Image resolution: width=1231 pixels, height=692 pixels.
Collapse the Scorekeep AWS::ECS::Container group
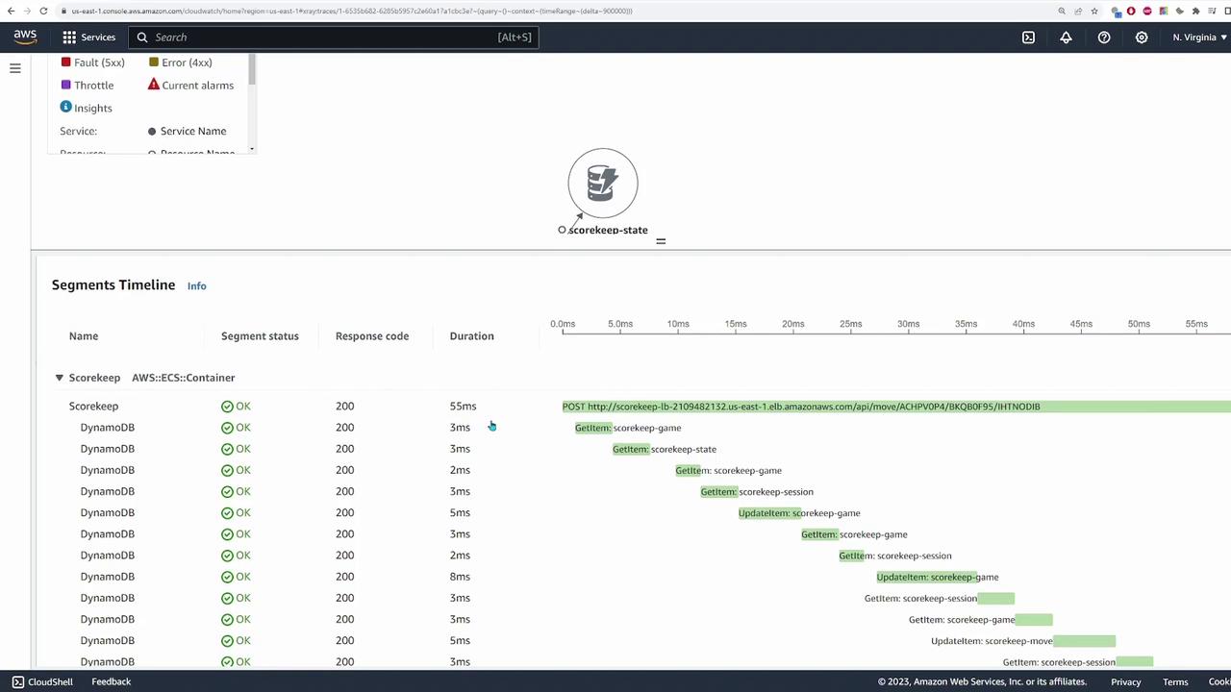point(59,378)
